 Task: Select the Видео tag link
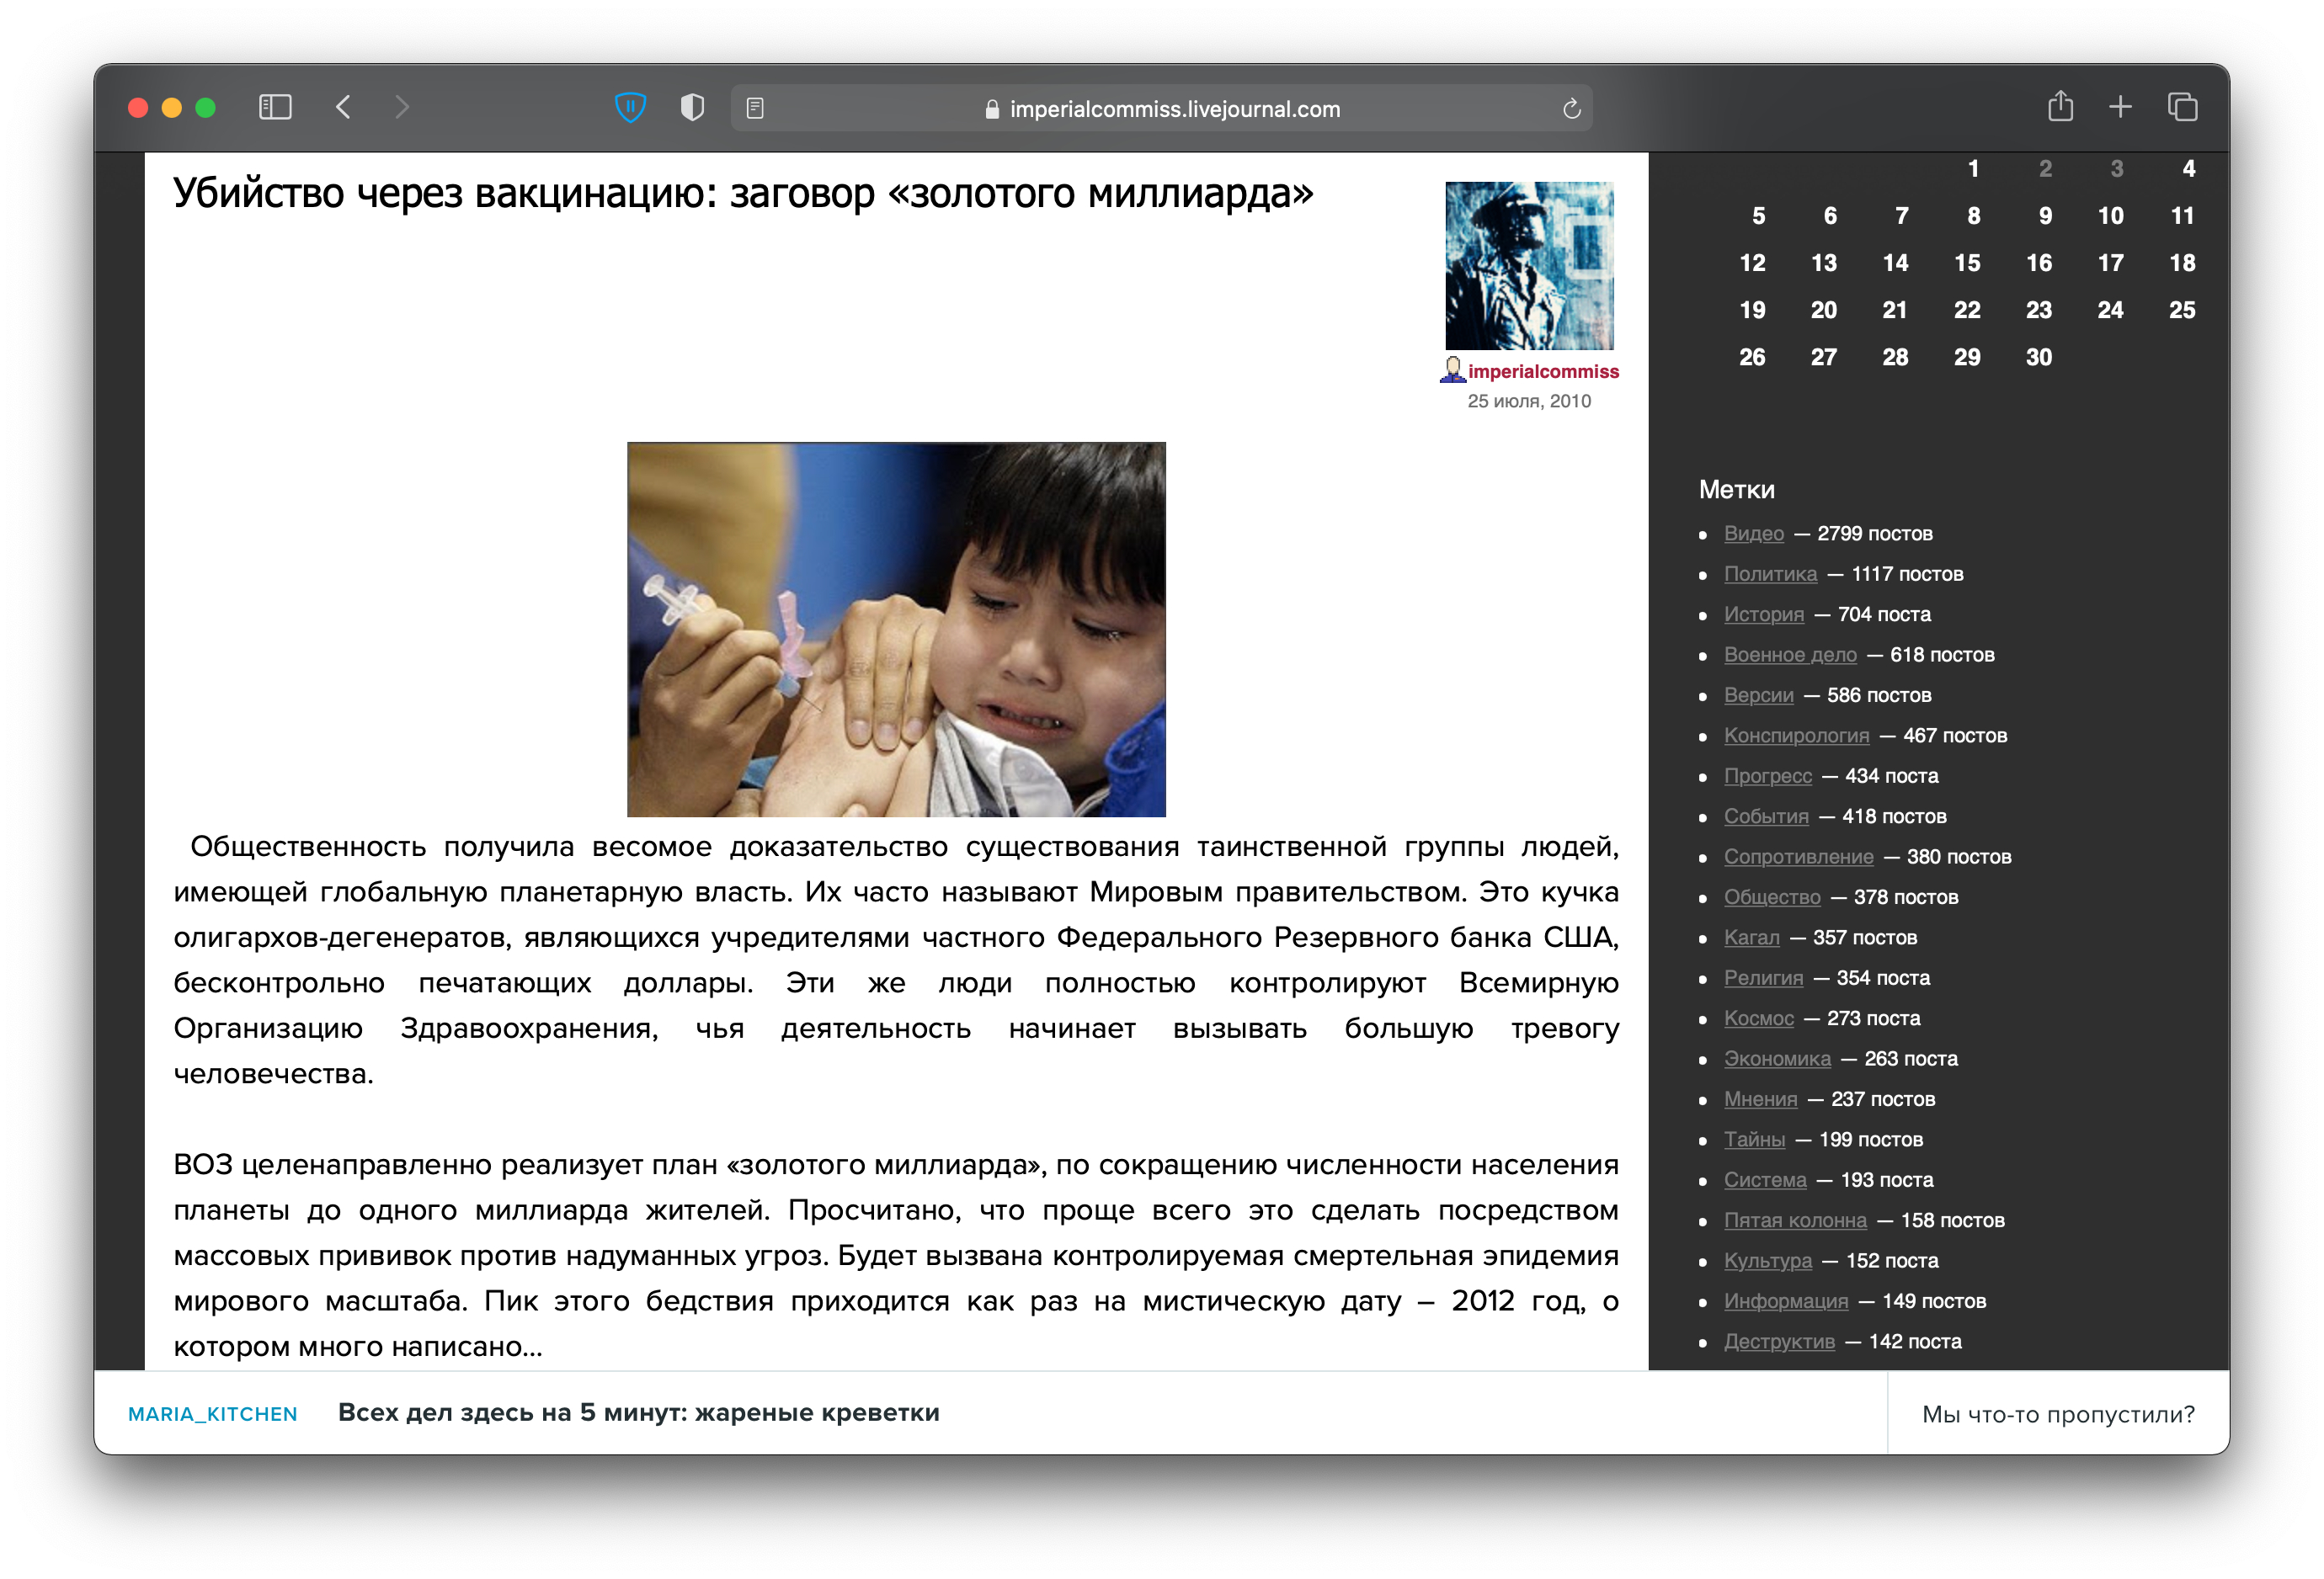click(1753, 534)
